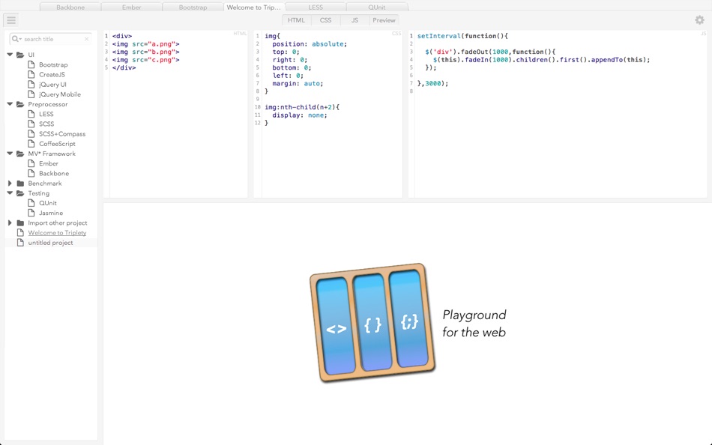Expand the Benchmark folder
This screenshot has height=445, width=712.
click(10, 184)
